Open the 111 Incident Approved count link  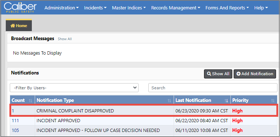[x=15, y=121]
